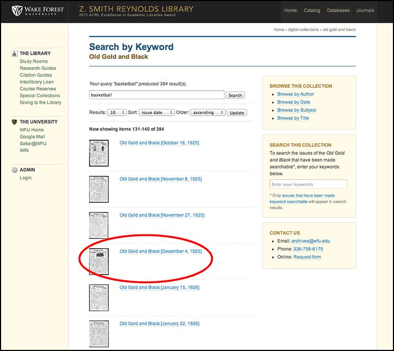Image resolution: width=394 pixels, height=351 pixels.
Task: Open the Admin Login link
Action: 26,178
